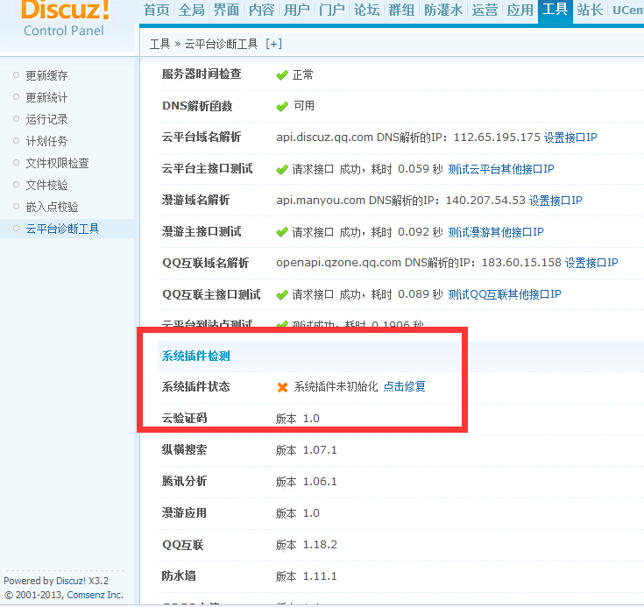Click 版本 1.18.2 value
This screenshot has width=644, height=607.
pos(307,545)
